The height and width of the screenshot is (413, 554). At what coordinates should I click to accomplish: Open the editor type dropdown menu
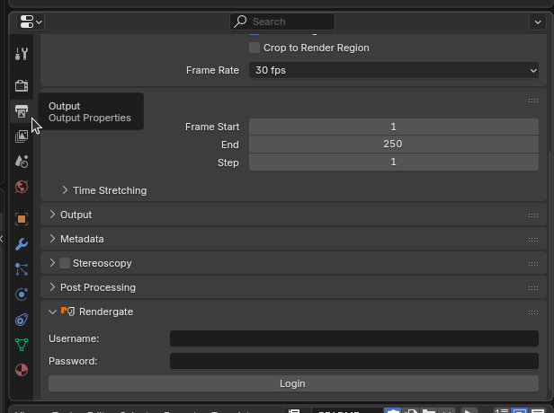[31, 22]
